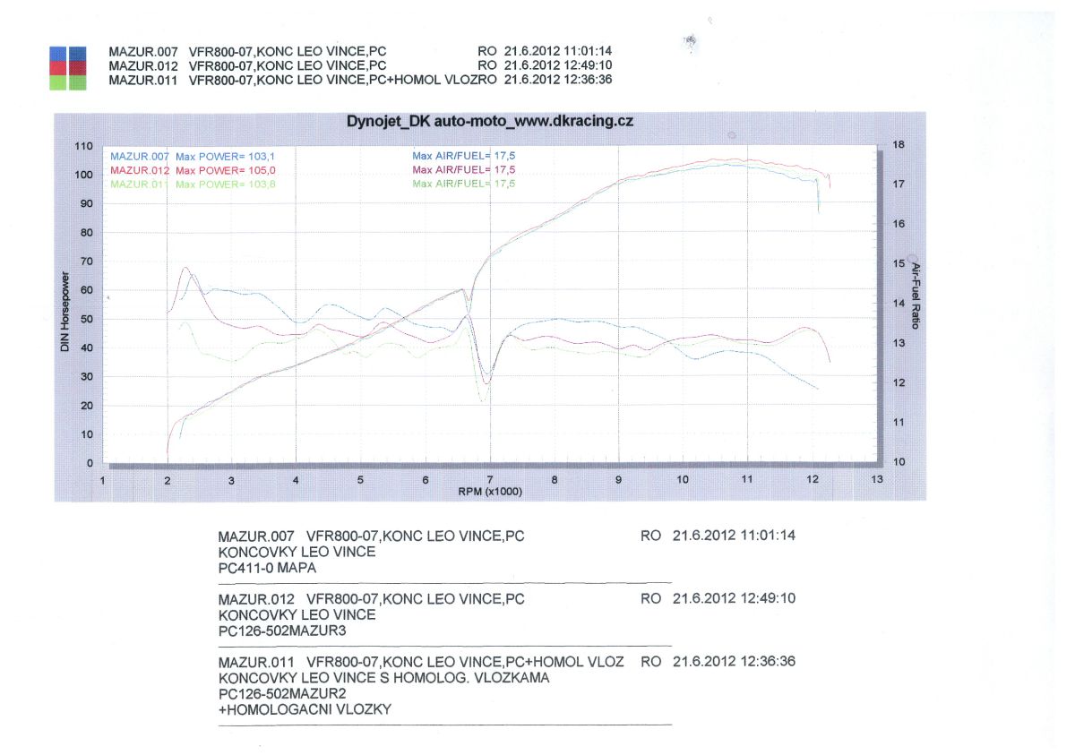Click the RPM (x1000) axis label

coord(489,492)
